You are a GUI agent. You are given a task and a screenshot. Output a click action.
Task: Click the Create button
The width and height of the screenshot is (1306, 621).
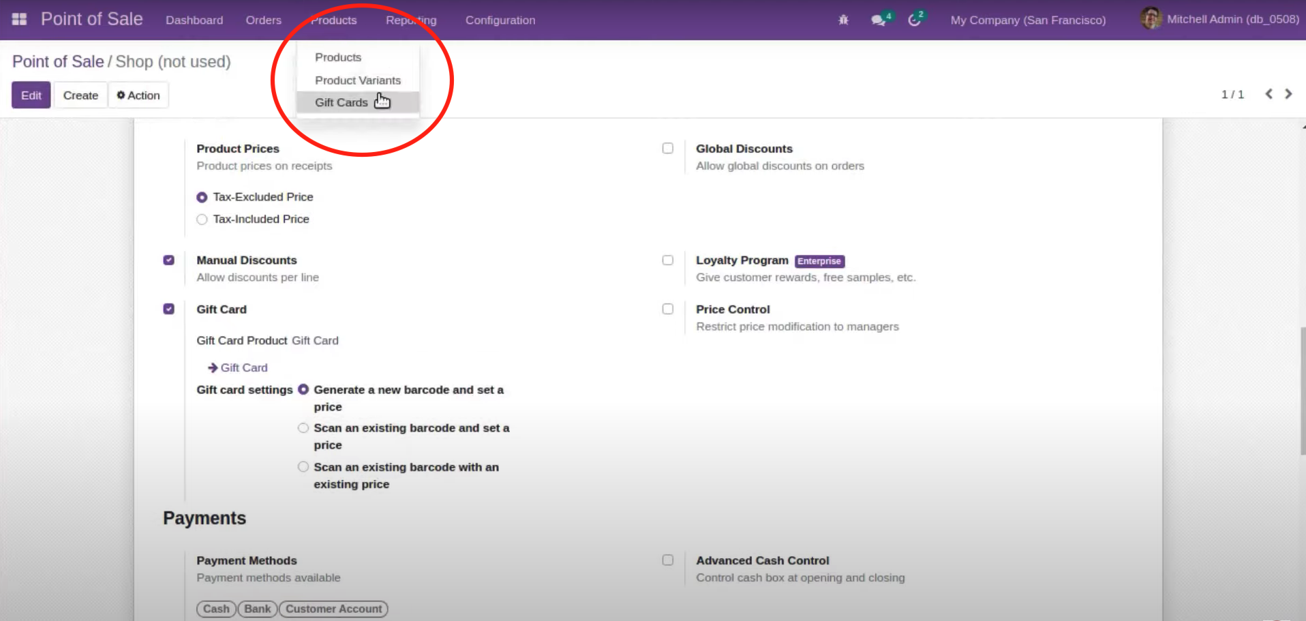80,95
